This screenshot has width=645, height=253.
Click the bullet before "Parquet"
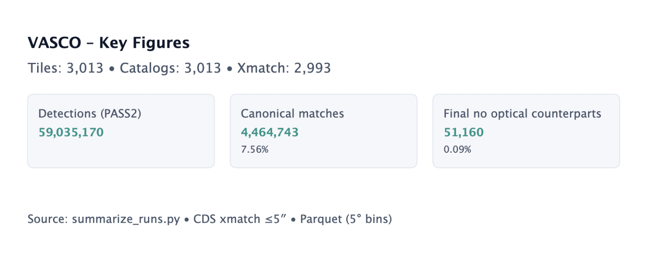pyautogui.click(x=293, y=220)
